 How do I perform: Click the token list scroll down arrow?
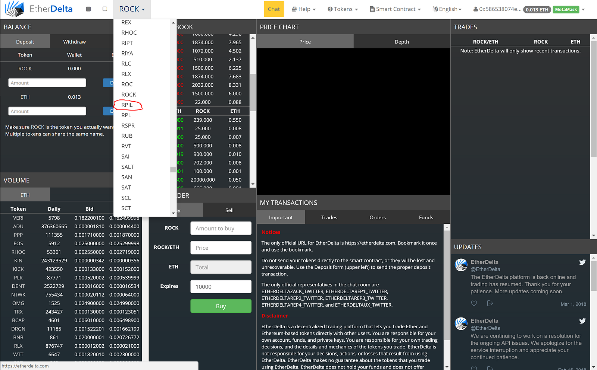[173, 213]
